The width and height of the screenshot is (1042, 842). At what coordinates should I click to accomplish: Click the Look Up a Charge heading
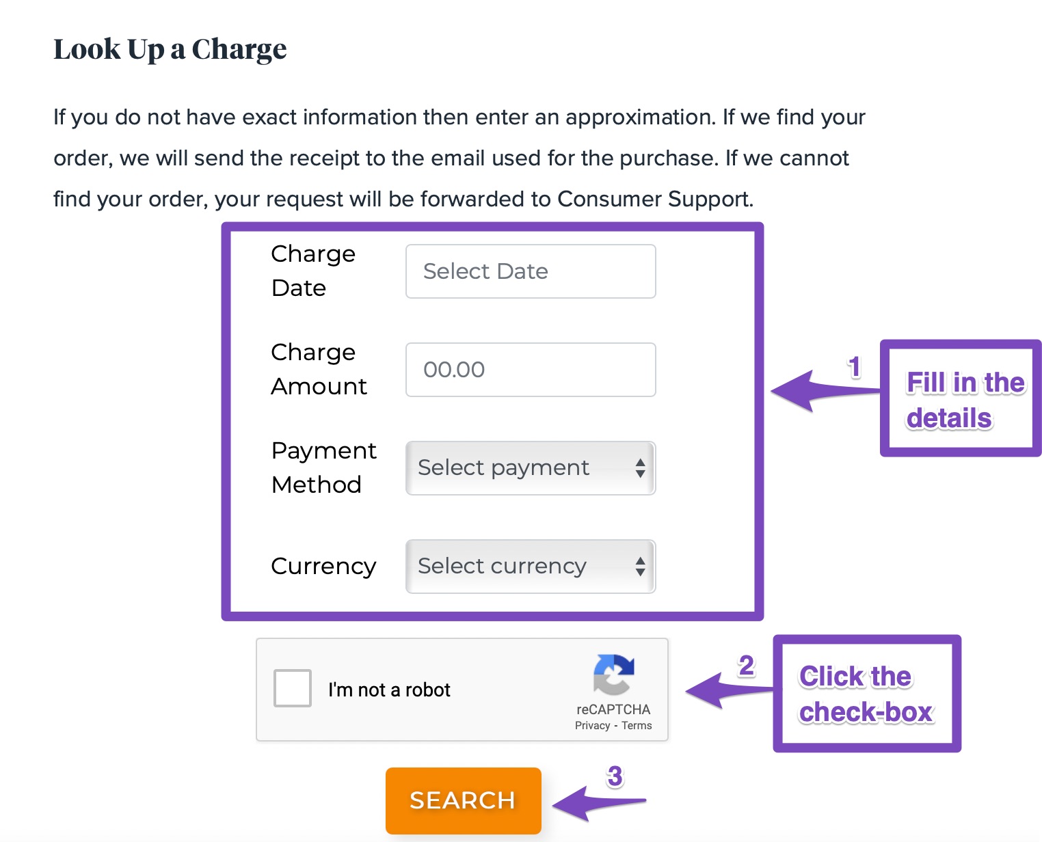(170, 50)
